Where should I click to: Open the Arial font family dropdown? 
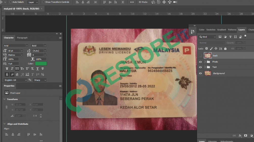coord(27,45)
